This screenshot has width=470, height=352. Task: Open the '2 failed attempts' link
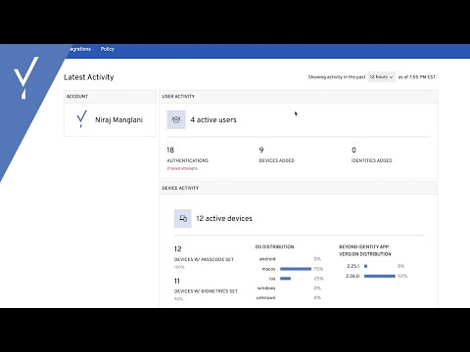182,168
